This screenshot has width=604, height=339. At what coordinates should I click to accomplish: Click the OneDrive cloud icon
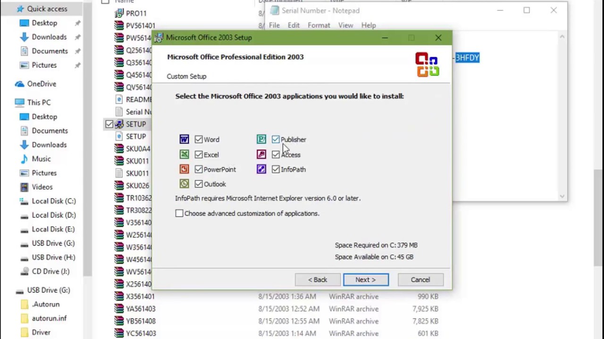click(19, 84)
